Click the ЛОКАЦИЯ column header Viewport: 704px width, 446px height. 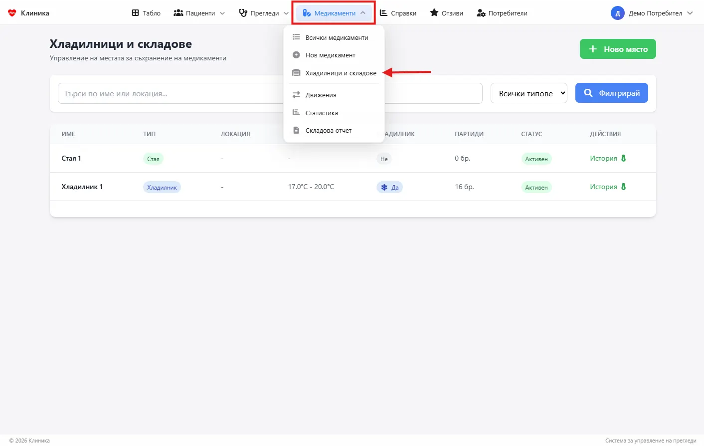click(235, 134)
